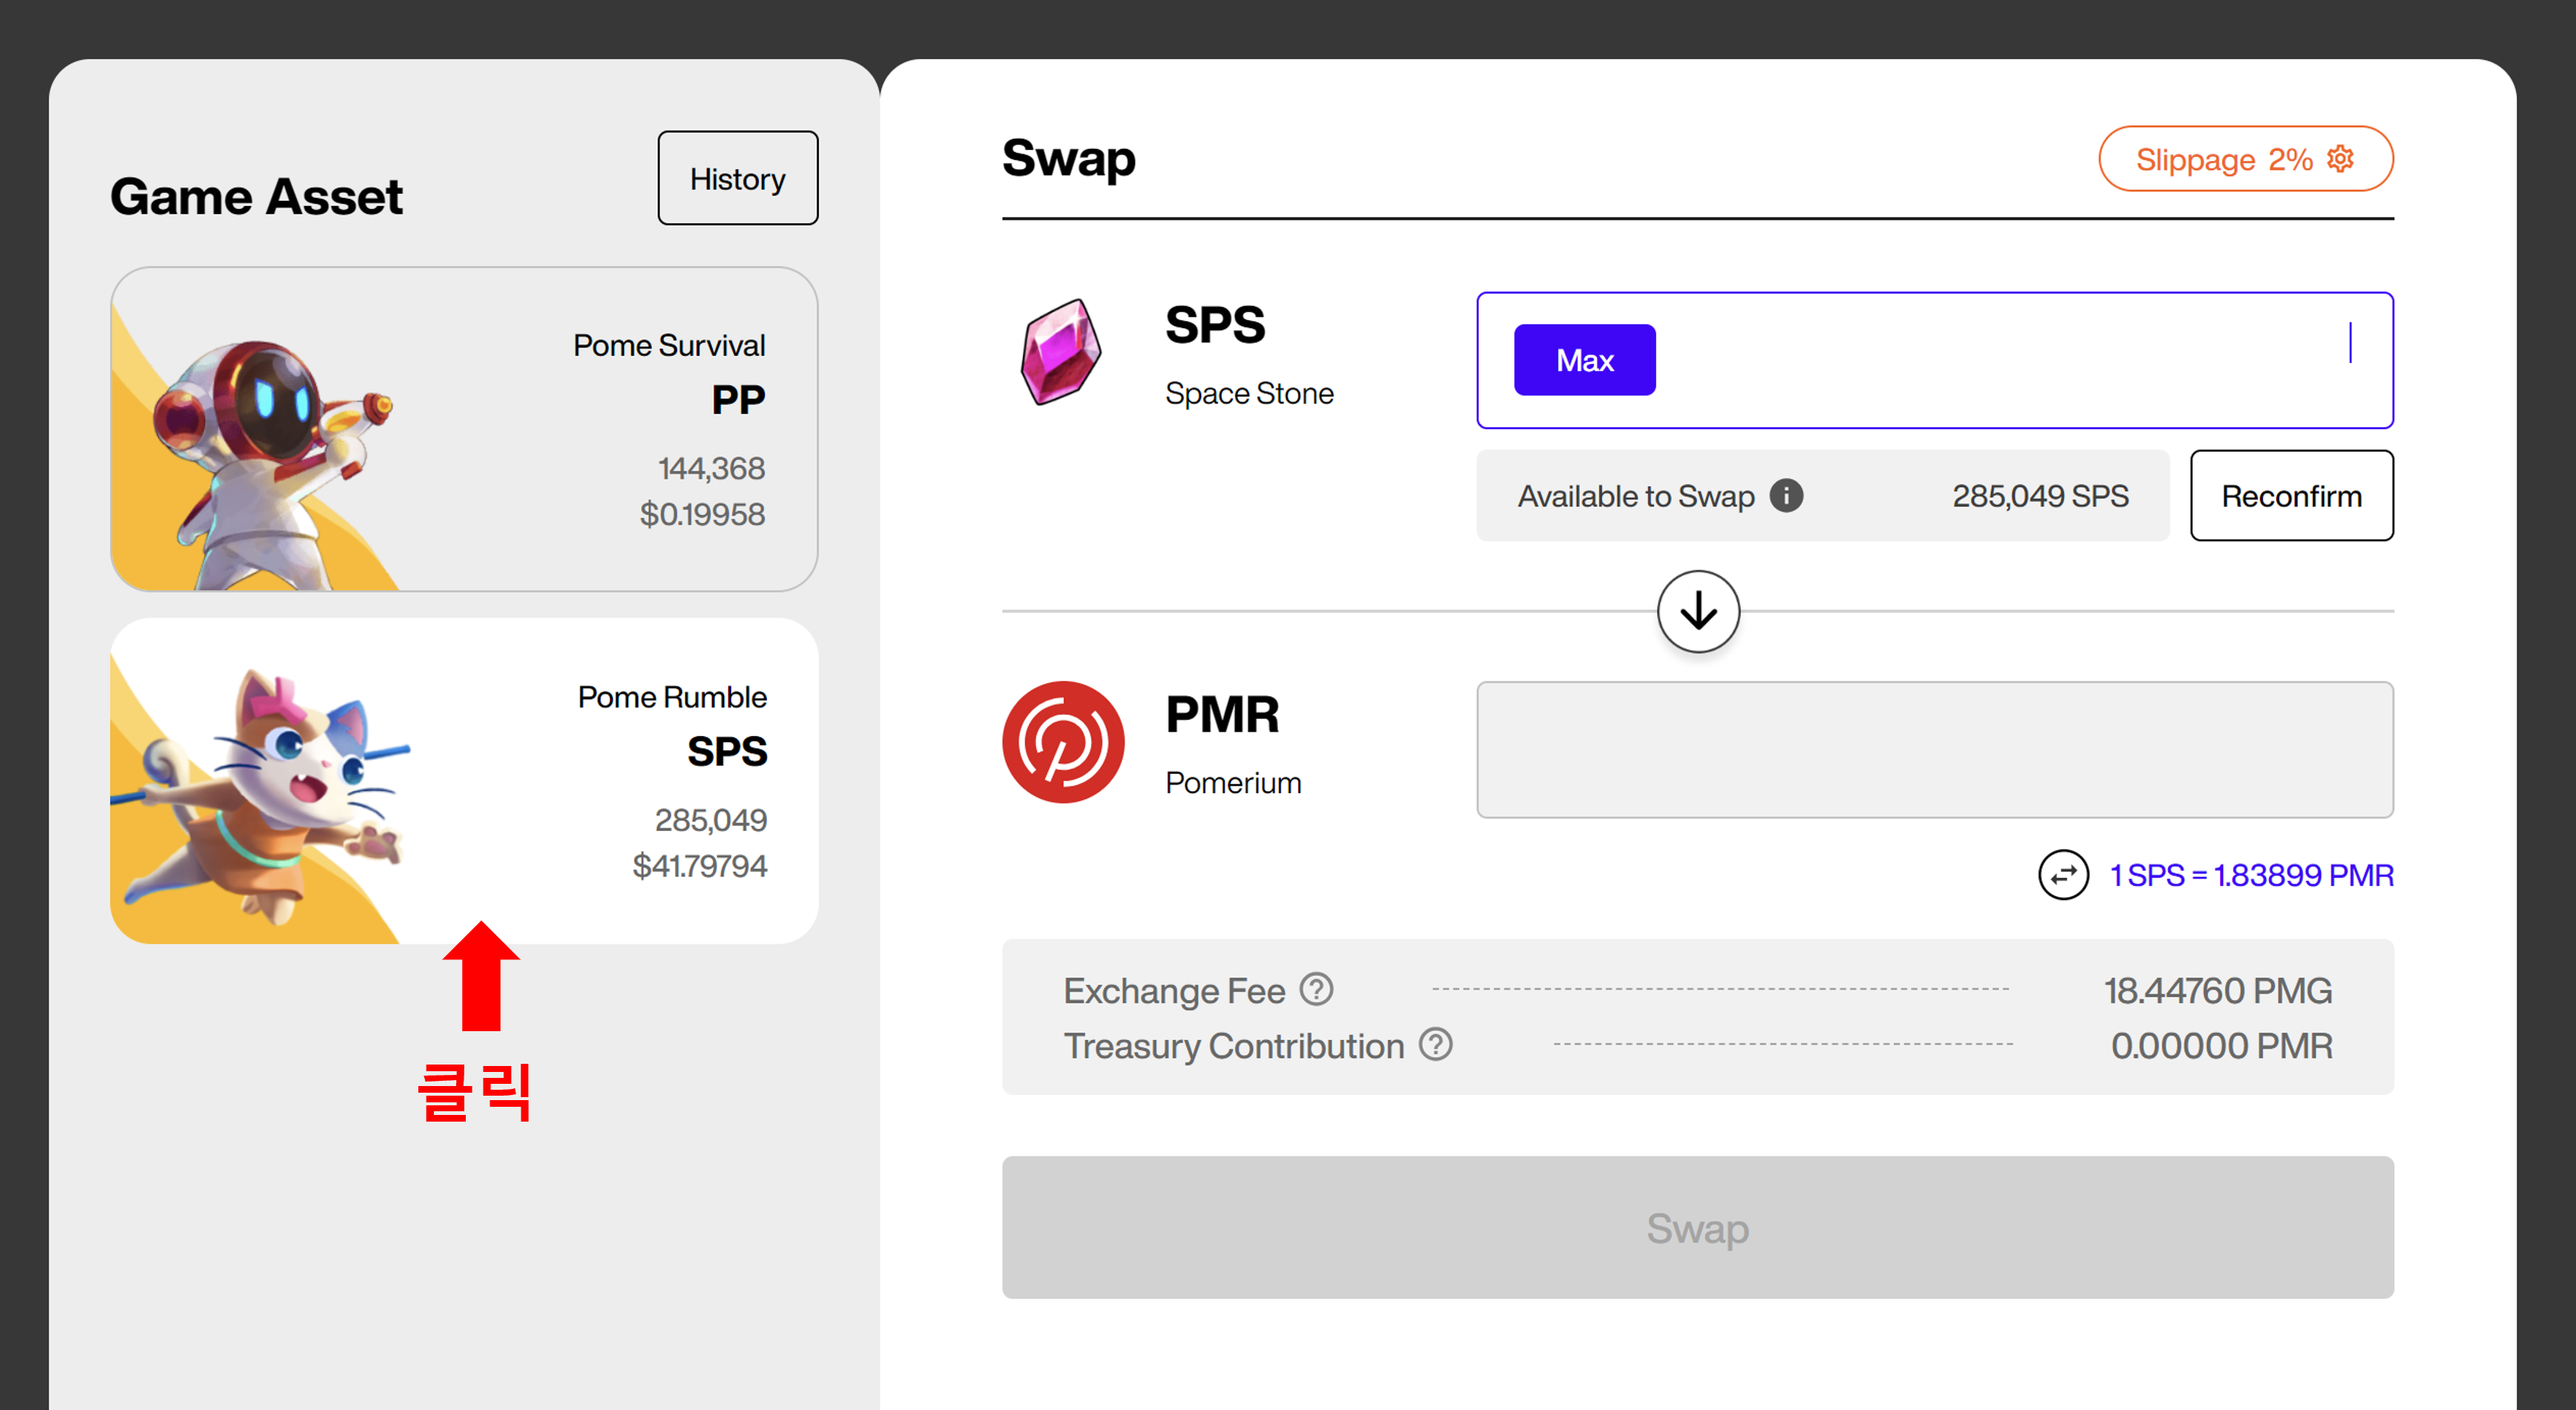Click the Slippage settings gear icon

2340,159
